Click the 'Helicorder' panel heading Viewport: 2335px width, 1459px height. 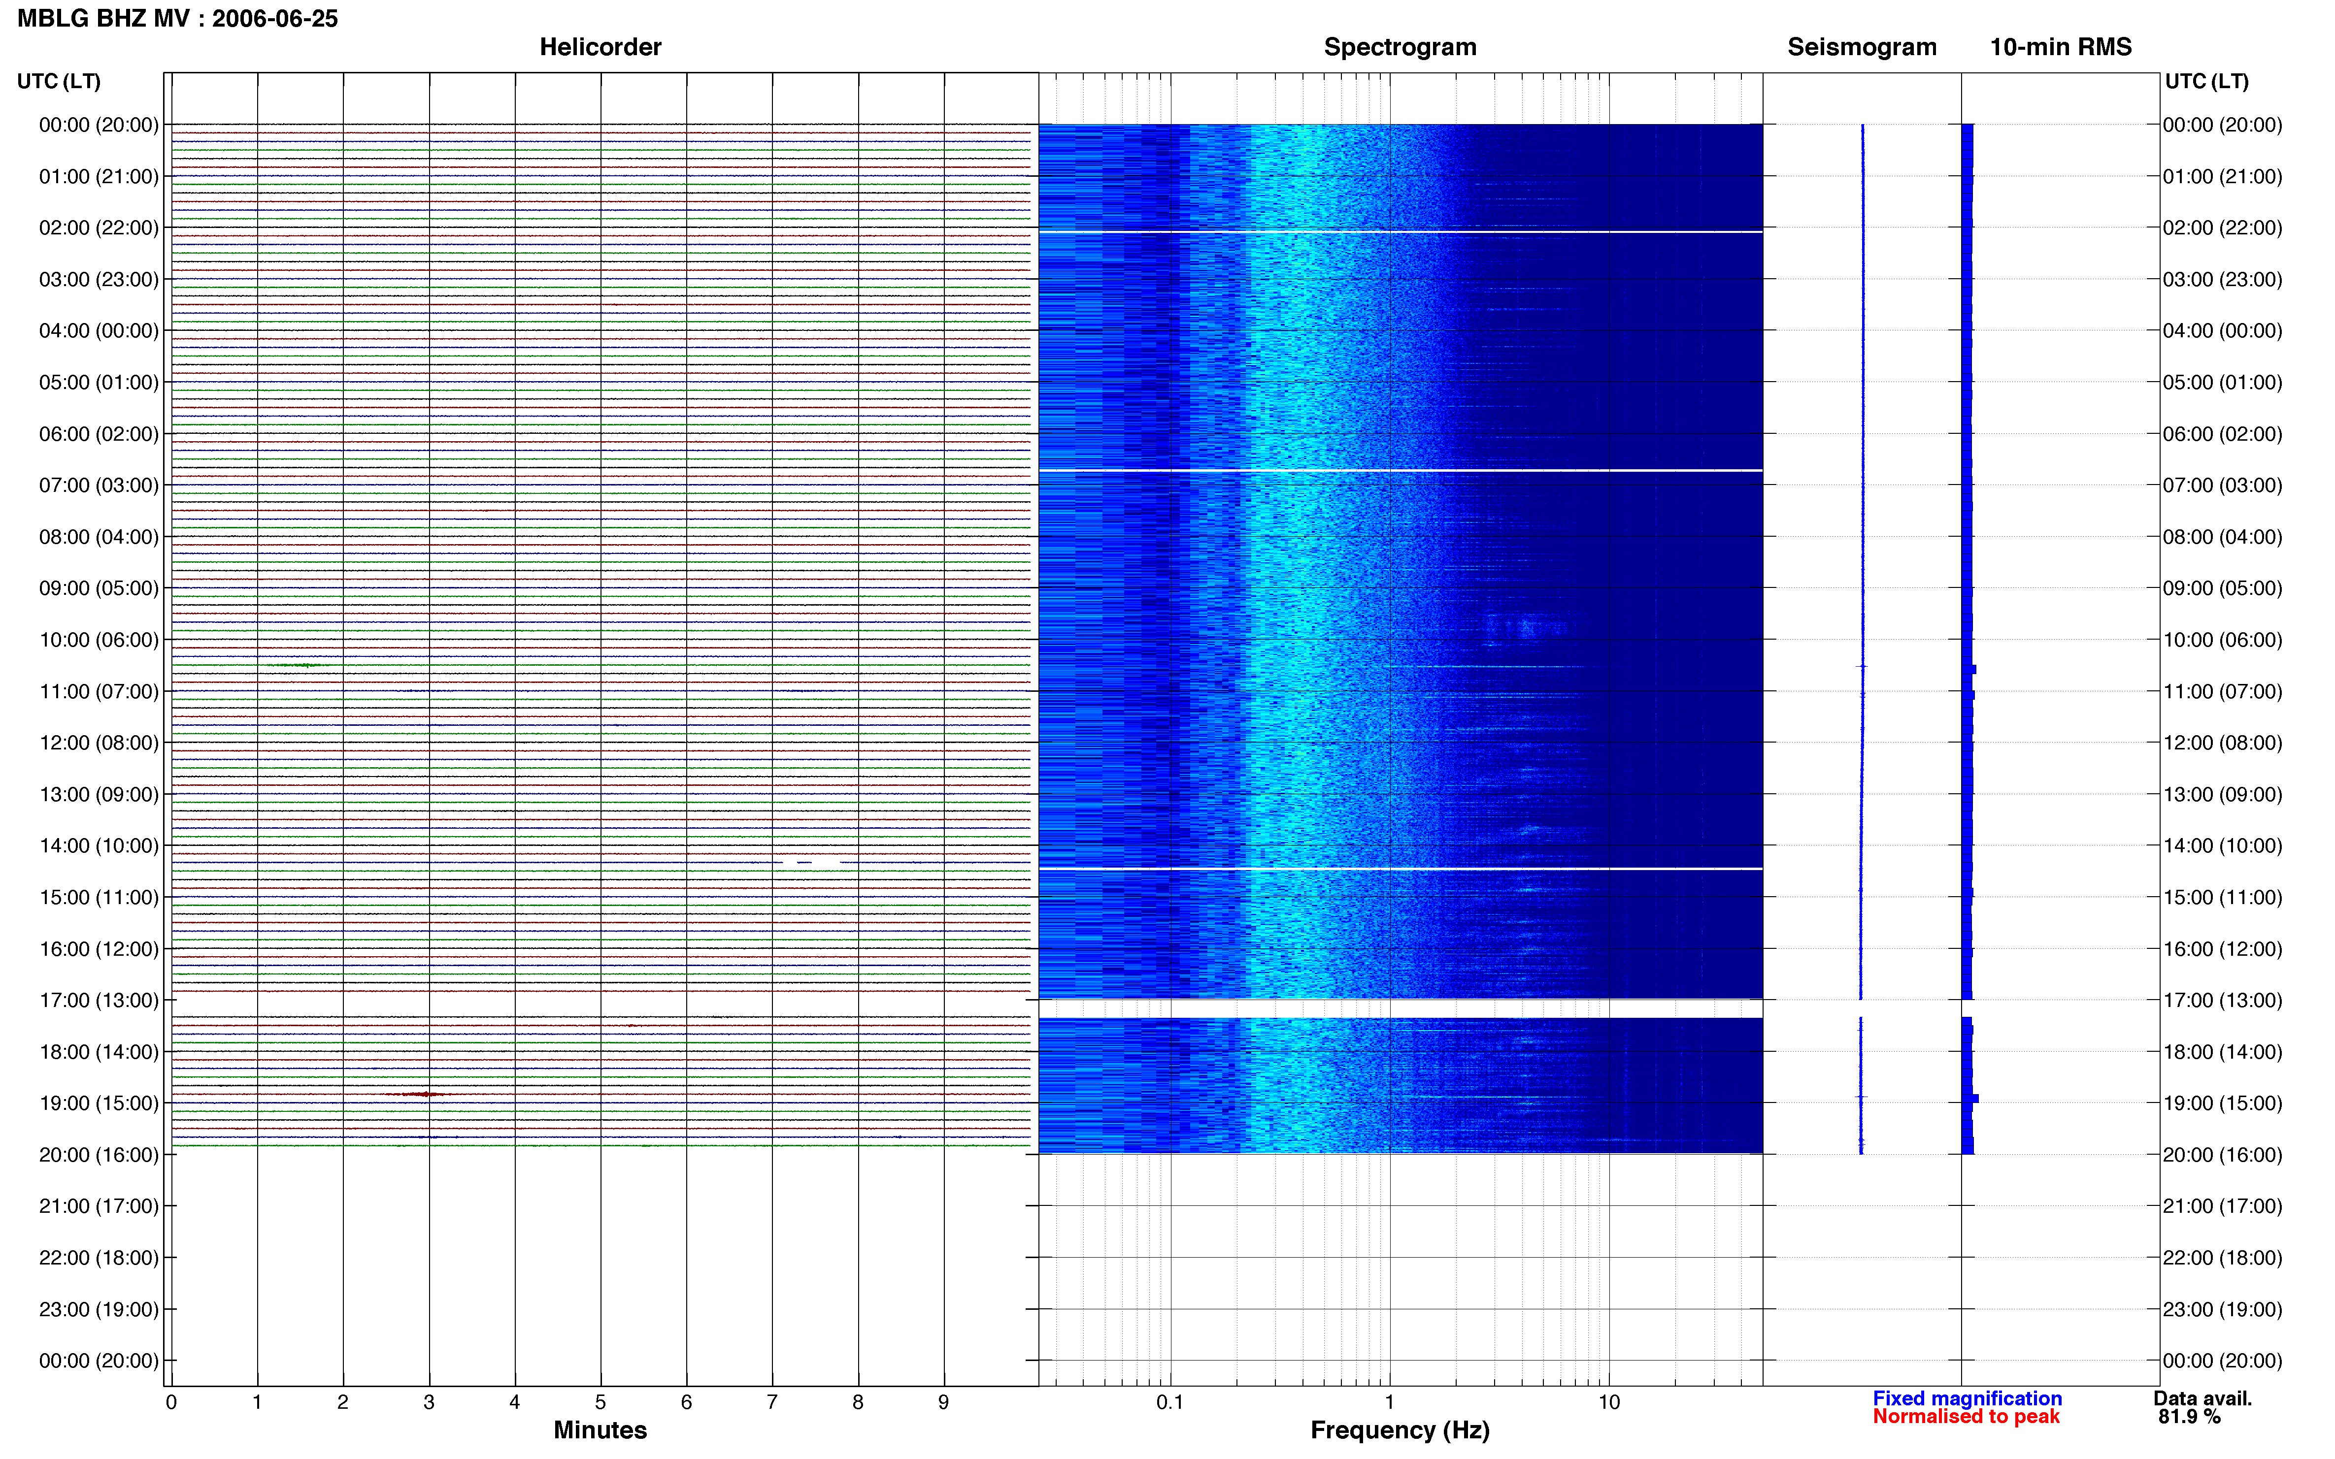click(600, 47)
